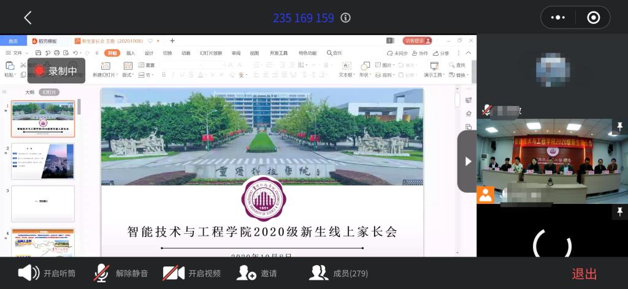
Task: Save the presentation with the floppy-disk icon
Action: pos(38,53)
